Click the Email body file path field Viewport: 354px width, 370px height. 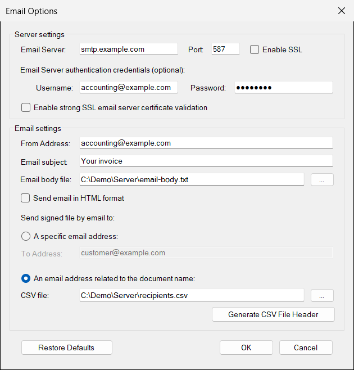coord(192,179)
